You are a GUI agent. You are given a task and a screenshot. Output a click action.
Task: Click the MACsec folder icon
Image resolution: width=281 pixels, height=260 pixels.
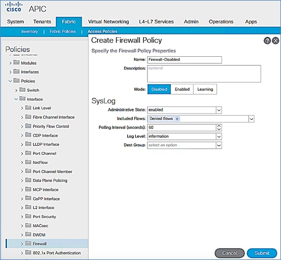click(28, 226)
